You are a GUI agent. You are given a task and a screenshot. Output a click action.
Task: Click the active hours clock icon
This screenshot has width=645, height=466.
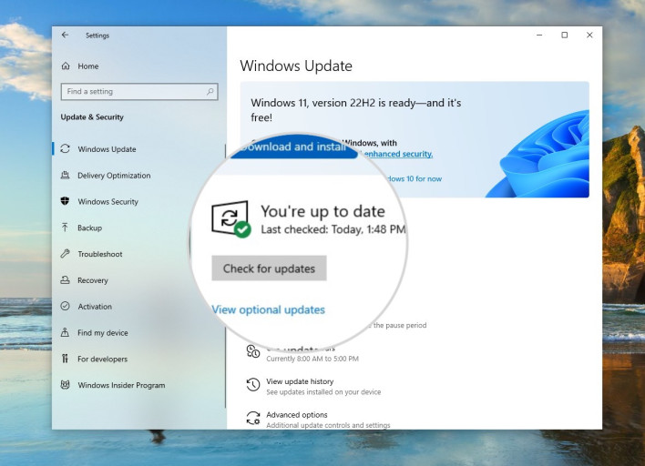tap(253, 351)
